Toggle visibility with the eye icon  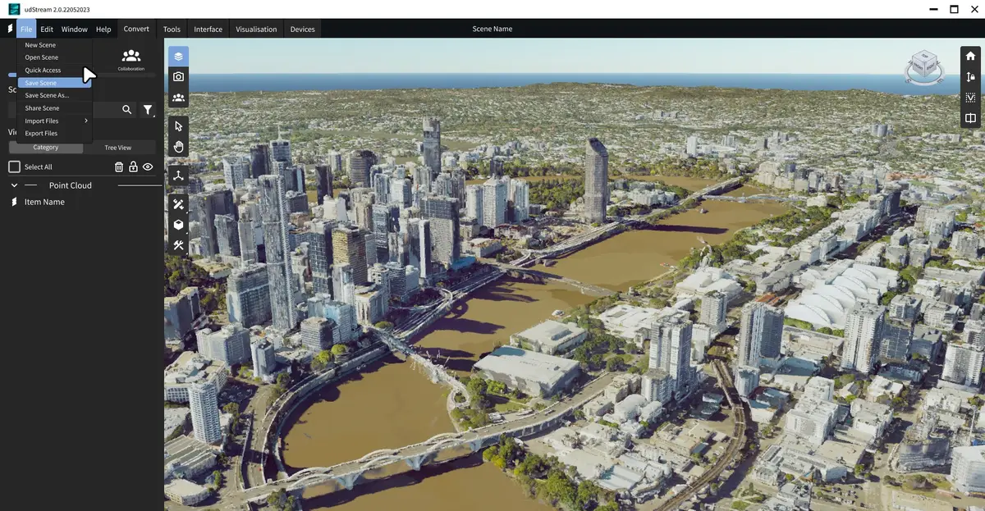148,167
